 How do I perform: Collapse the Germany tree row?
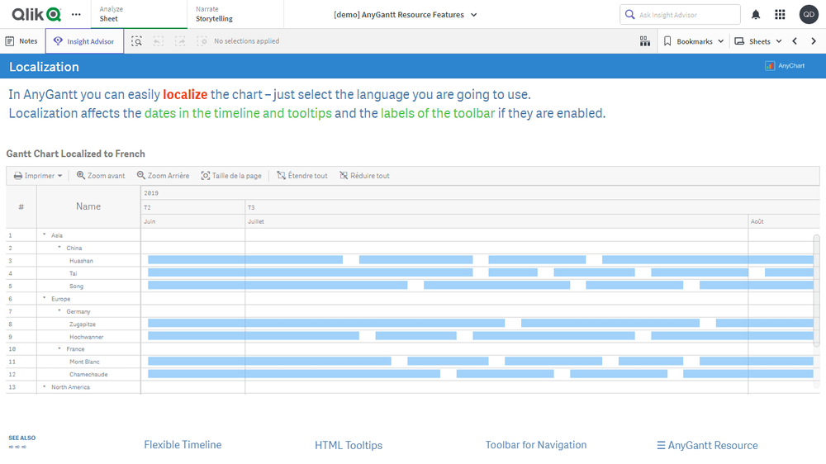click(x=59, y=311)
